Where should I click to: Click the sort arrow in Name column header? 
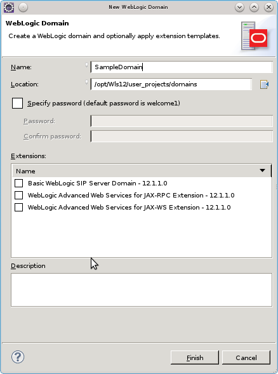click(262, 171)
